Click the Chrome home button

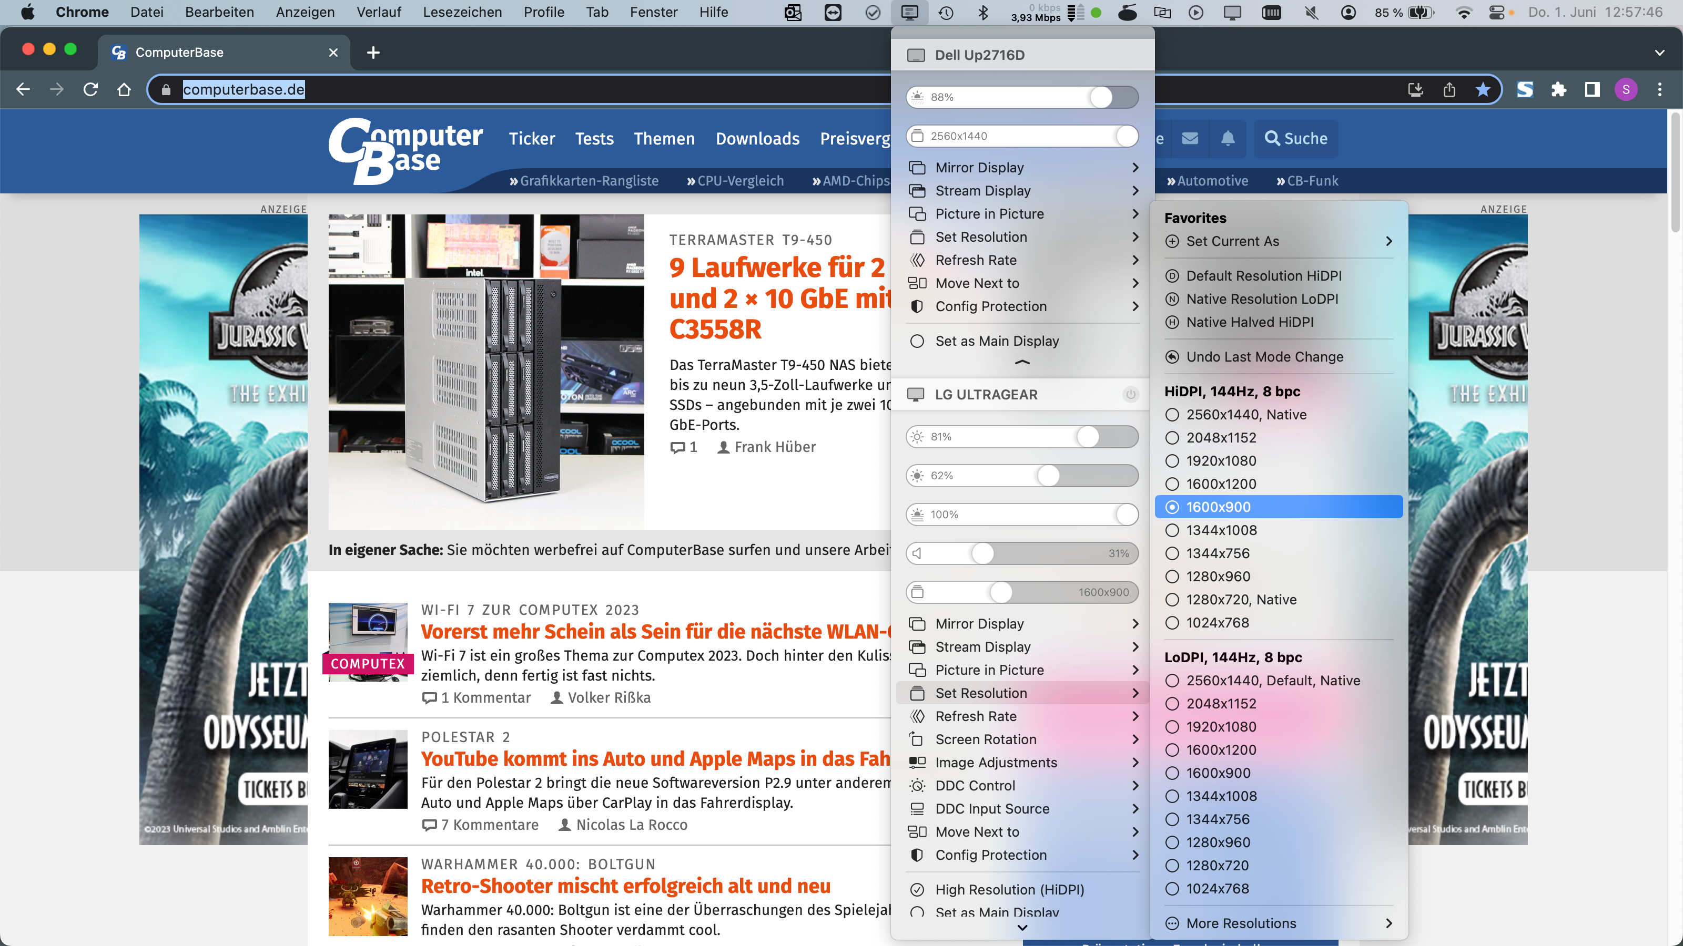(124, 89)
